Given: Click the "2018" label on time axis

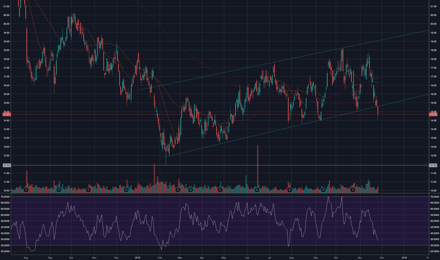Looking at the screenshot, I should point(137,258).
